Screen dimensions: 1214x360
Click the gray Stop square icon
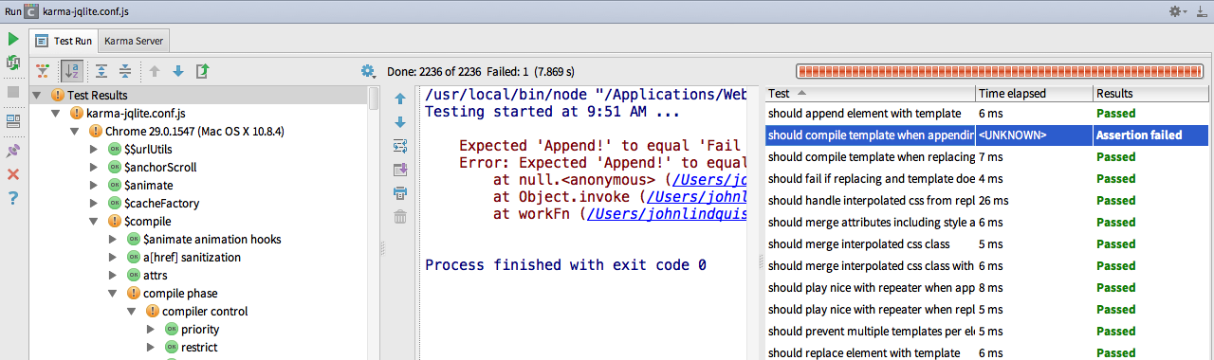tap(13, 92)
